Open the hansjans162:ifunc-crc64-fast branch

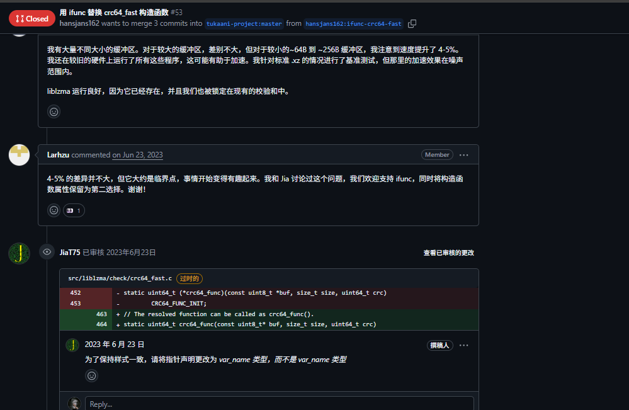coord(353,24)
